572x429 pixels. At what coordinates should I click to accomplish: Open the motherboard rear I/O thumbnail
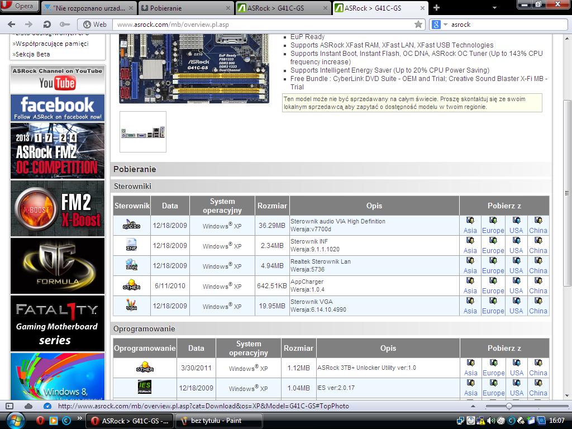point(143,132)
